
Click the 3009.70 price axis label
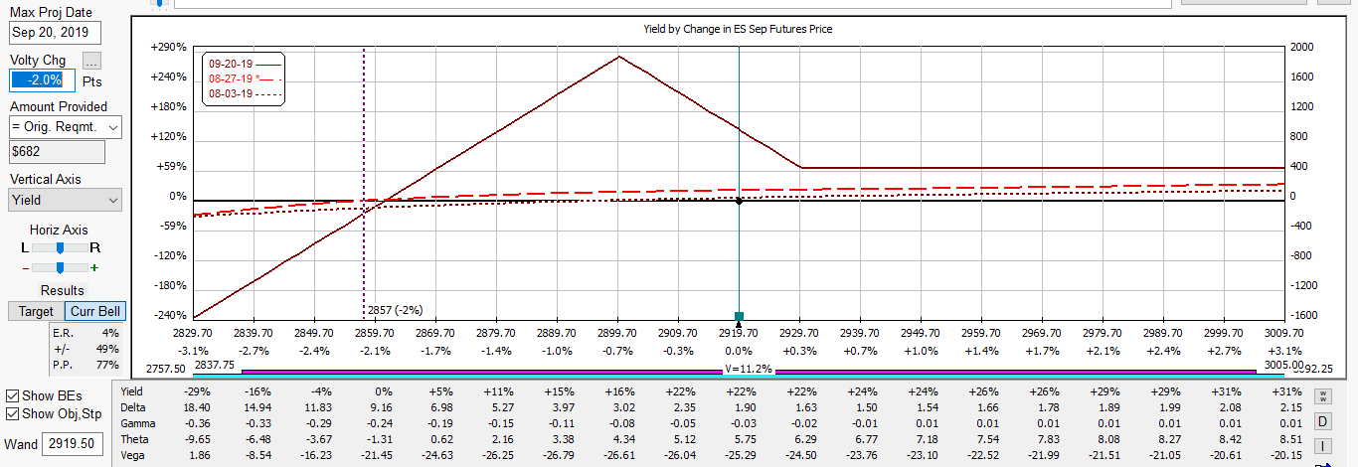point(1284,334)
